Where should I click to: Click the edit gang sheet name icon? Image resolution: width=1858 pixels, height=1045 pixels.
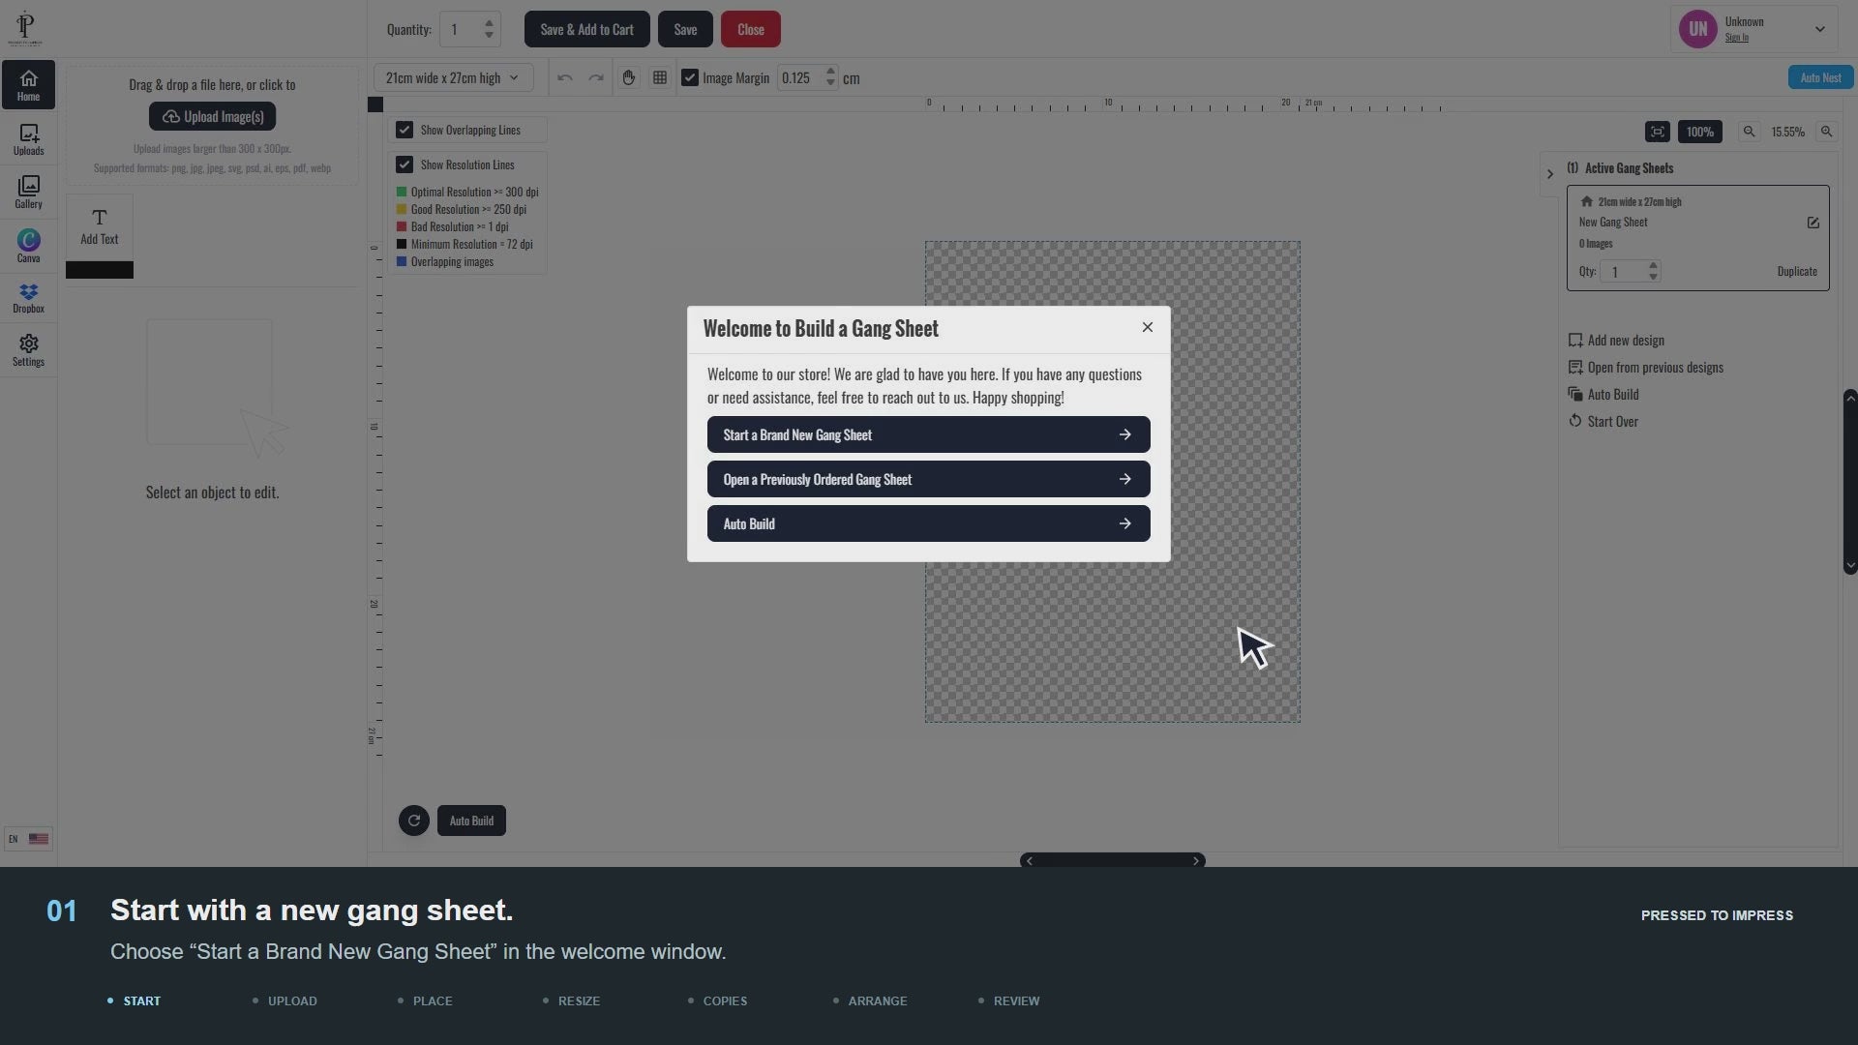click(1813, 223)
